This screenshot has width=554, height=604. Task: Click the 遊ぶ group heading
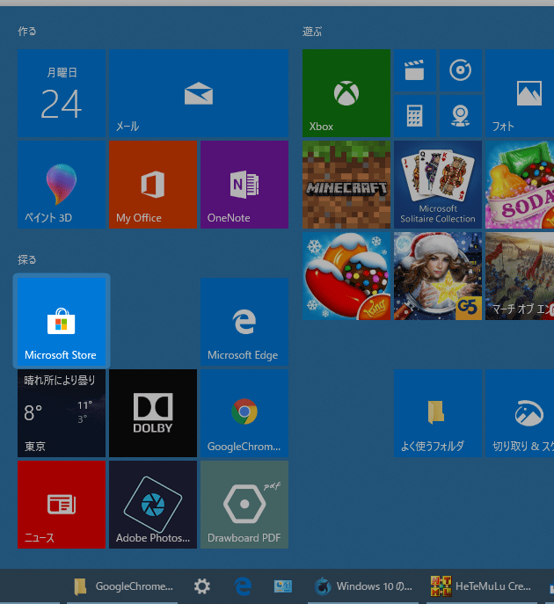(x=312, y=31)
